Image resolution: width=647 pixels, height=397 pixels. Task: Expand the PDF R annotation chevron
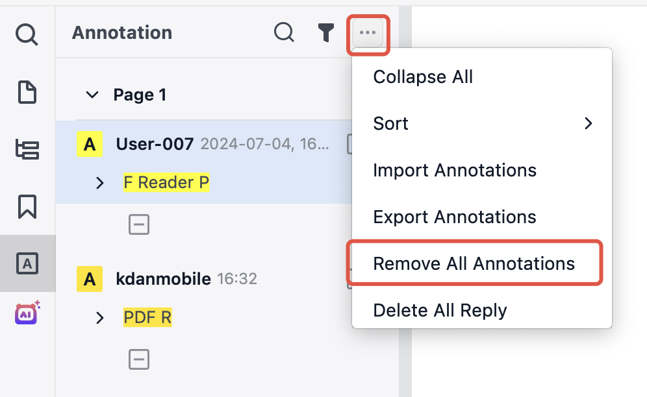click(x=99, y=317)
